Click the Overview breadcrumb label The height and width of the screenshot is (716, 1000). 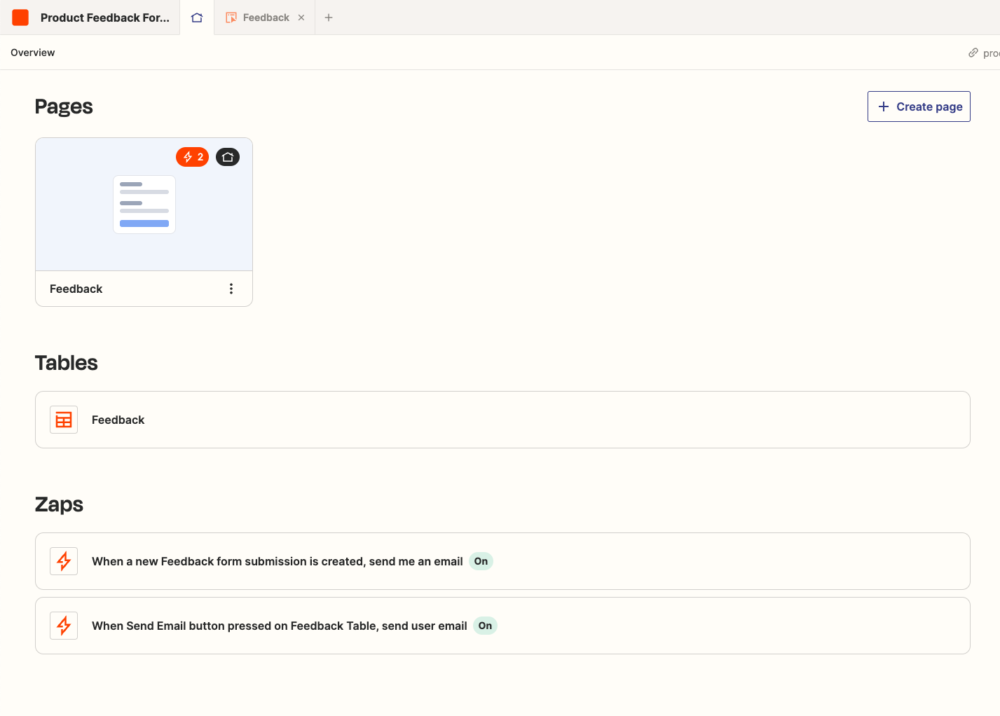point(33,53)
